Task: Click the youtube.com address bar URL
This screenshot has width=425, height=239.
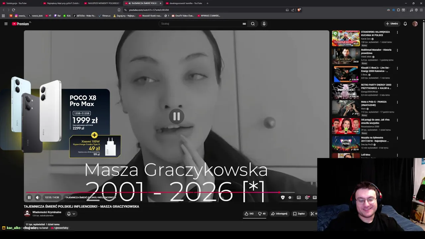Action: coord(149,10)
